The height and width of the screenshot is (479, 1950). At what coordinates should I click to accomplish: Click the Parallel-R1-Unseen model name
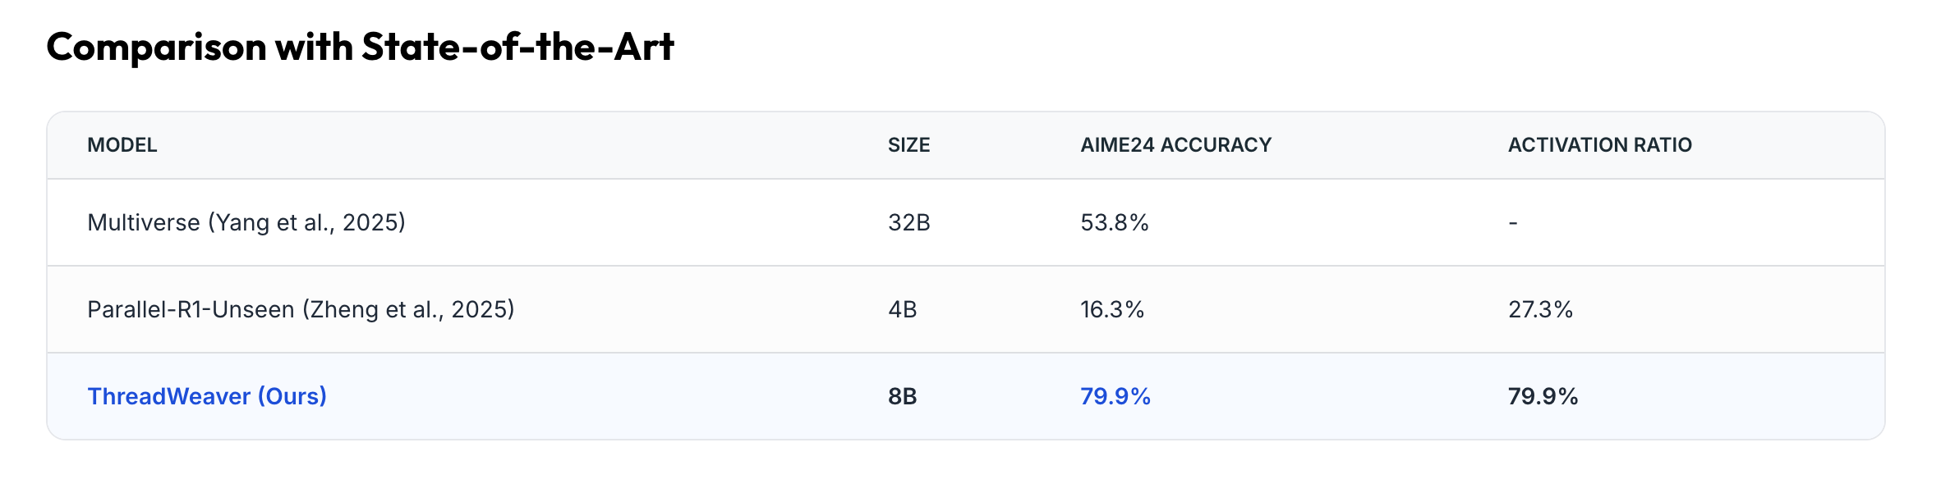[191, 309]
